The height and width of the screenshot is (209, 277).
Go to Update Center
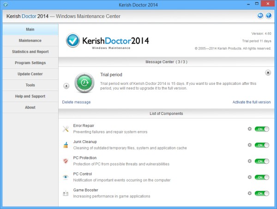point(30,74)
